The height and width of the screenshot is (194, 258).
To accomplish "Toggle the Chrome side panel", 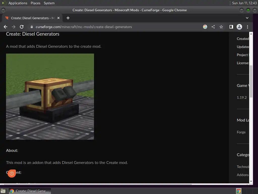I will coord(231,27).
